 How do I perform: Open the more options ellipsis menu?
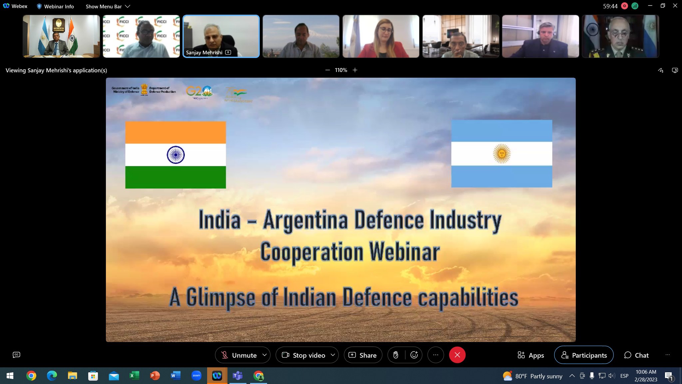click(436, 355)
